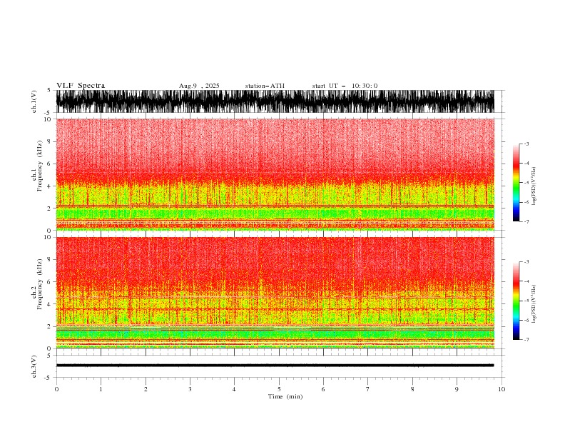Click the "station=ATH" label
The image size is (565, 437).
265,86
